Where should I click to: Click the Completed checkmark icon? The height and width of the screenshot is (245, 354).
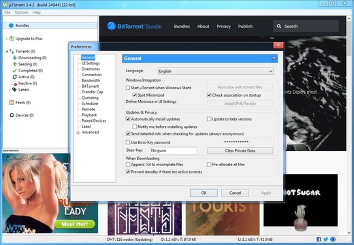tap(15, 71)
